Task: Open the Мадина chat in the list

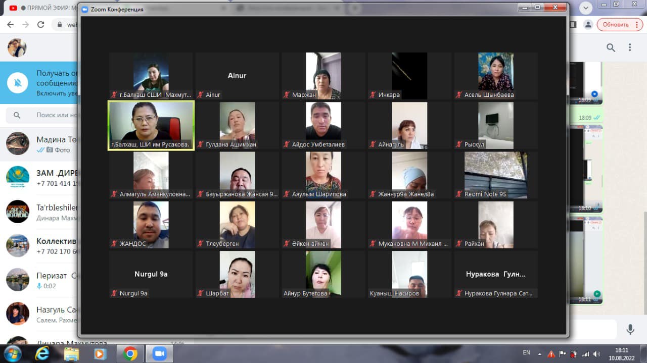Action: [x=40, y=144]
